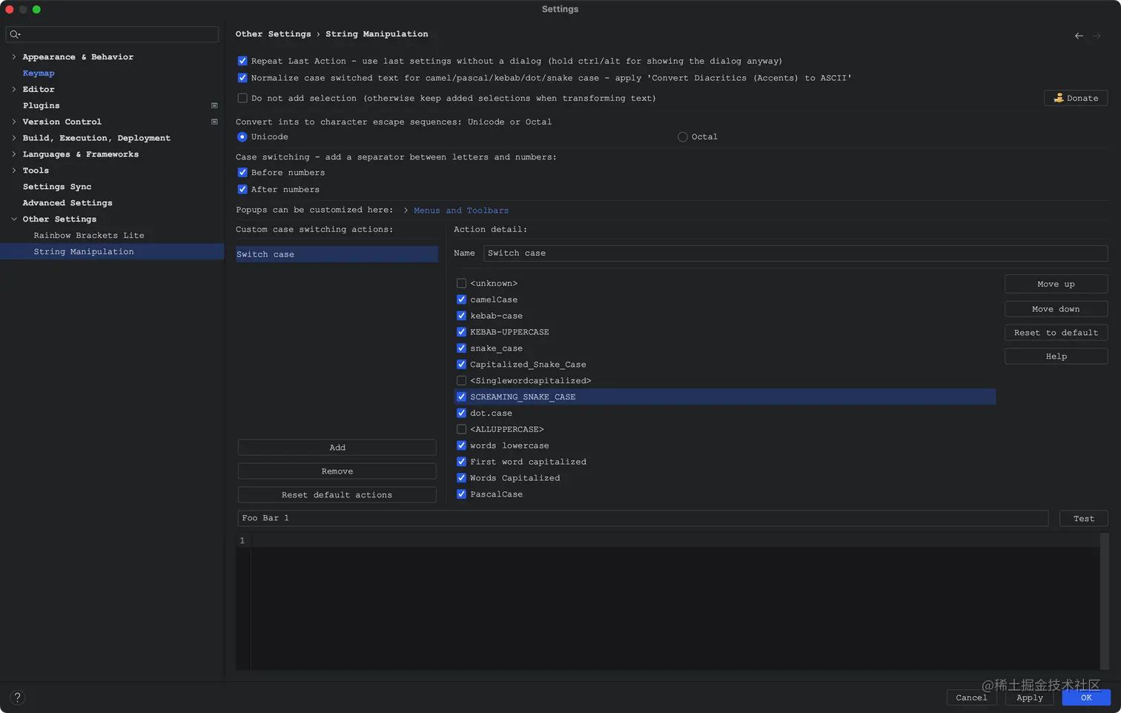Uncheck the kebab-case checkbox
This screenshot has height=713, width=1121.
pyautogui.click(x=461, y=316)
